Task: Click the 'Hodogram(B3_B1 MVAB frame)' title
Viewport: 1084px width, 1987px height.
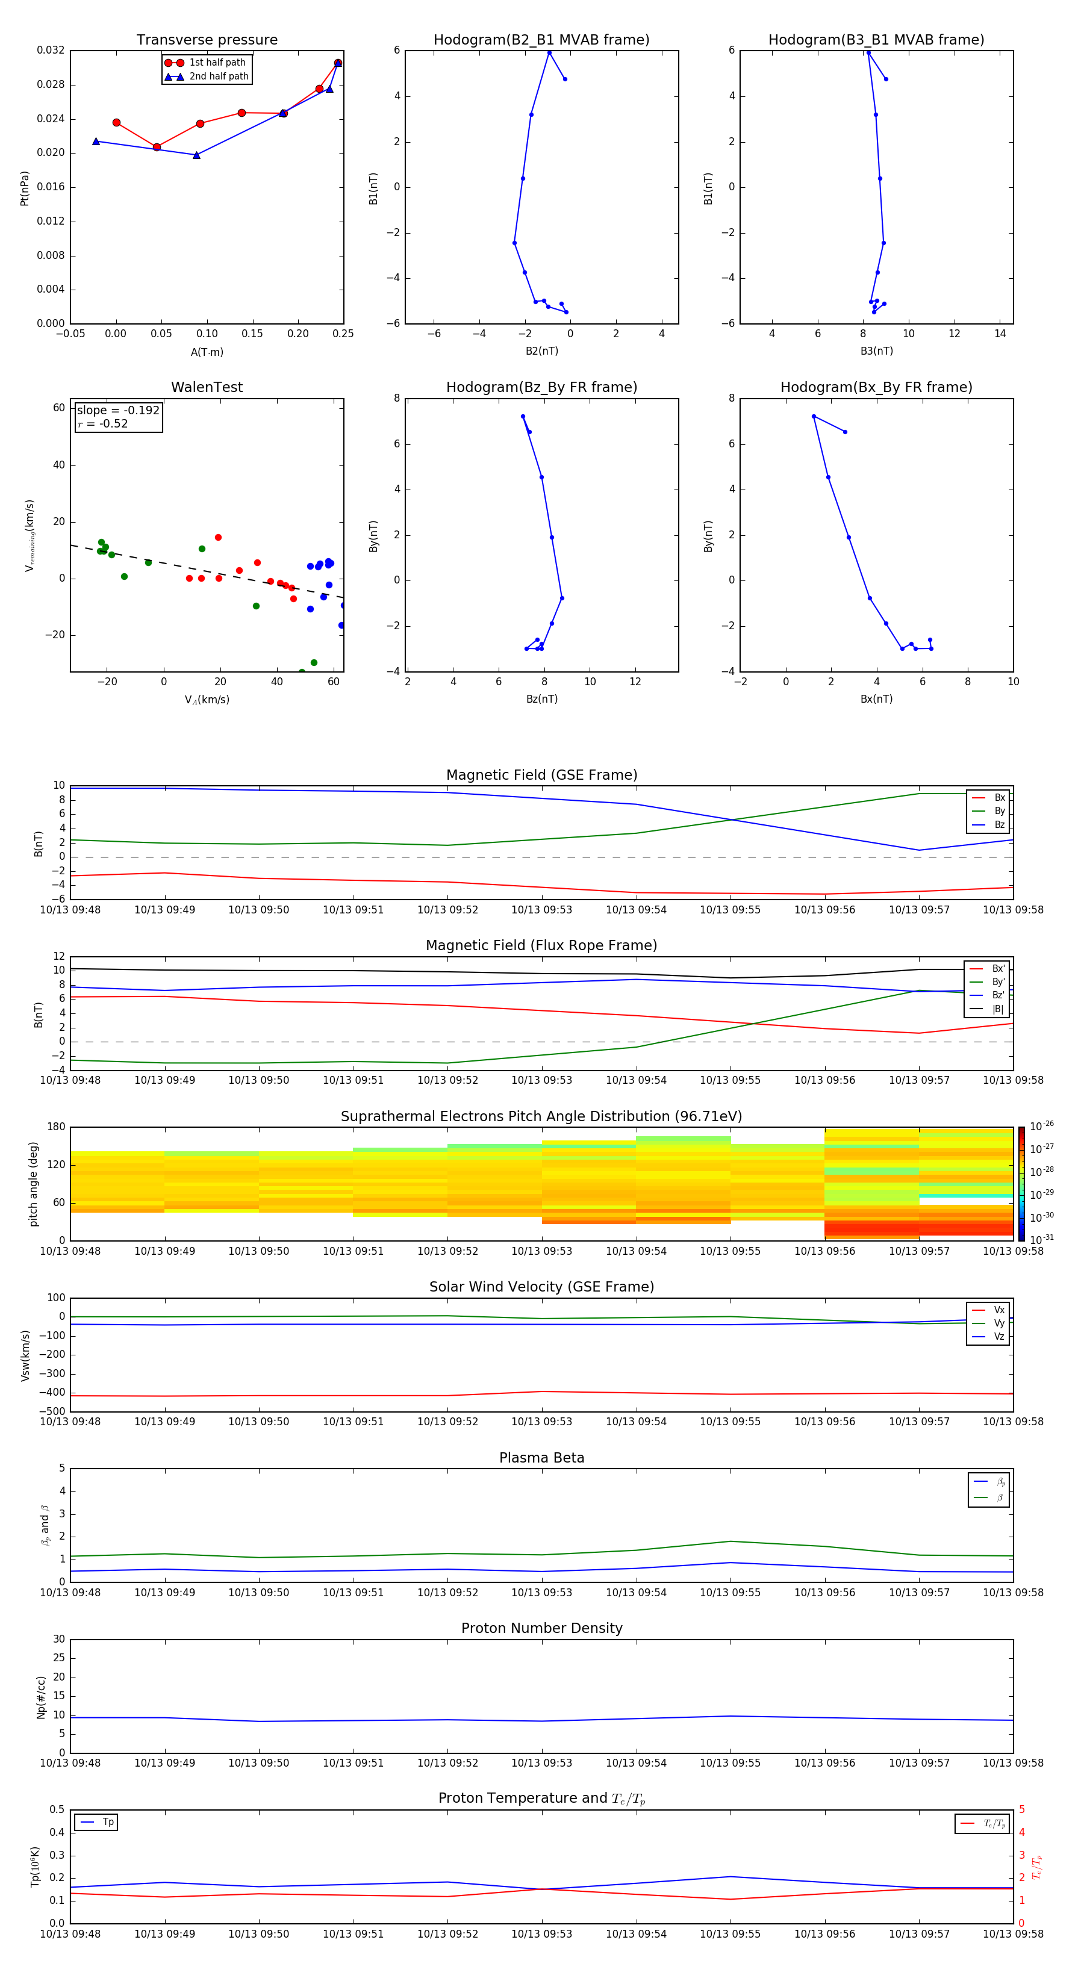Action: tap(876, 39)
